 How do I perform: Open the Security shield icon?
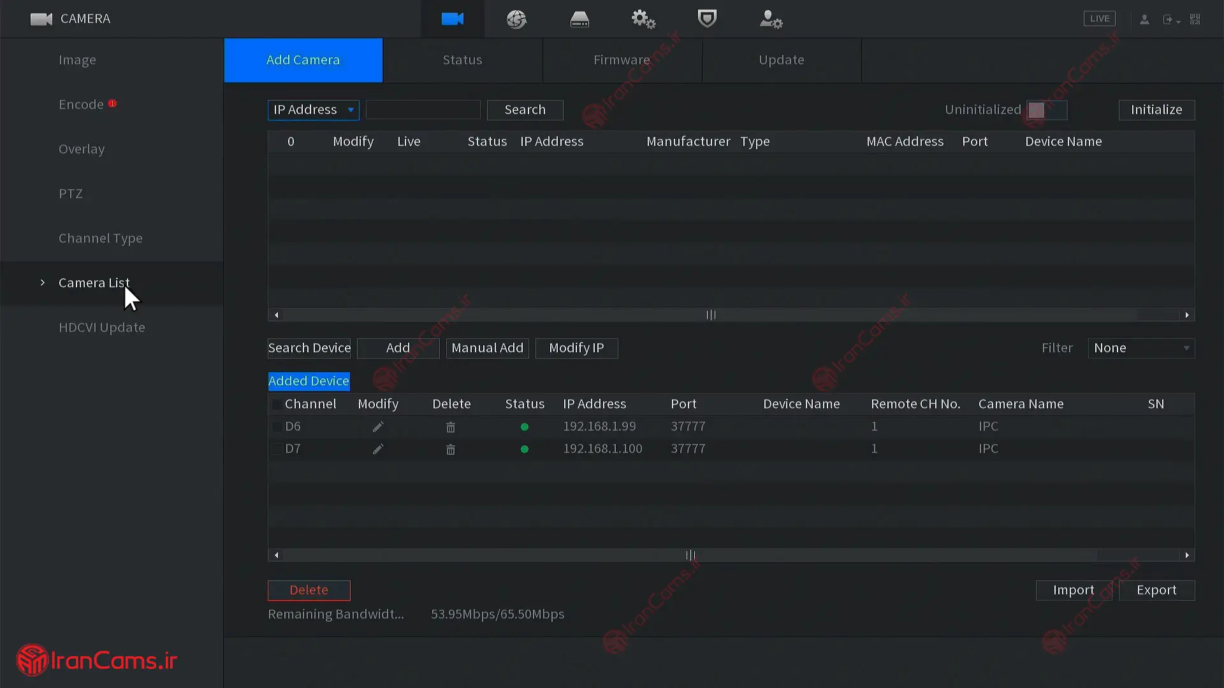pyautogui.click(x=707, y=19)
